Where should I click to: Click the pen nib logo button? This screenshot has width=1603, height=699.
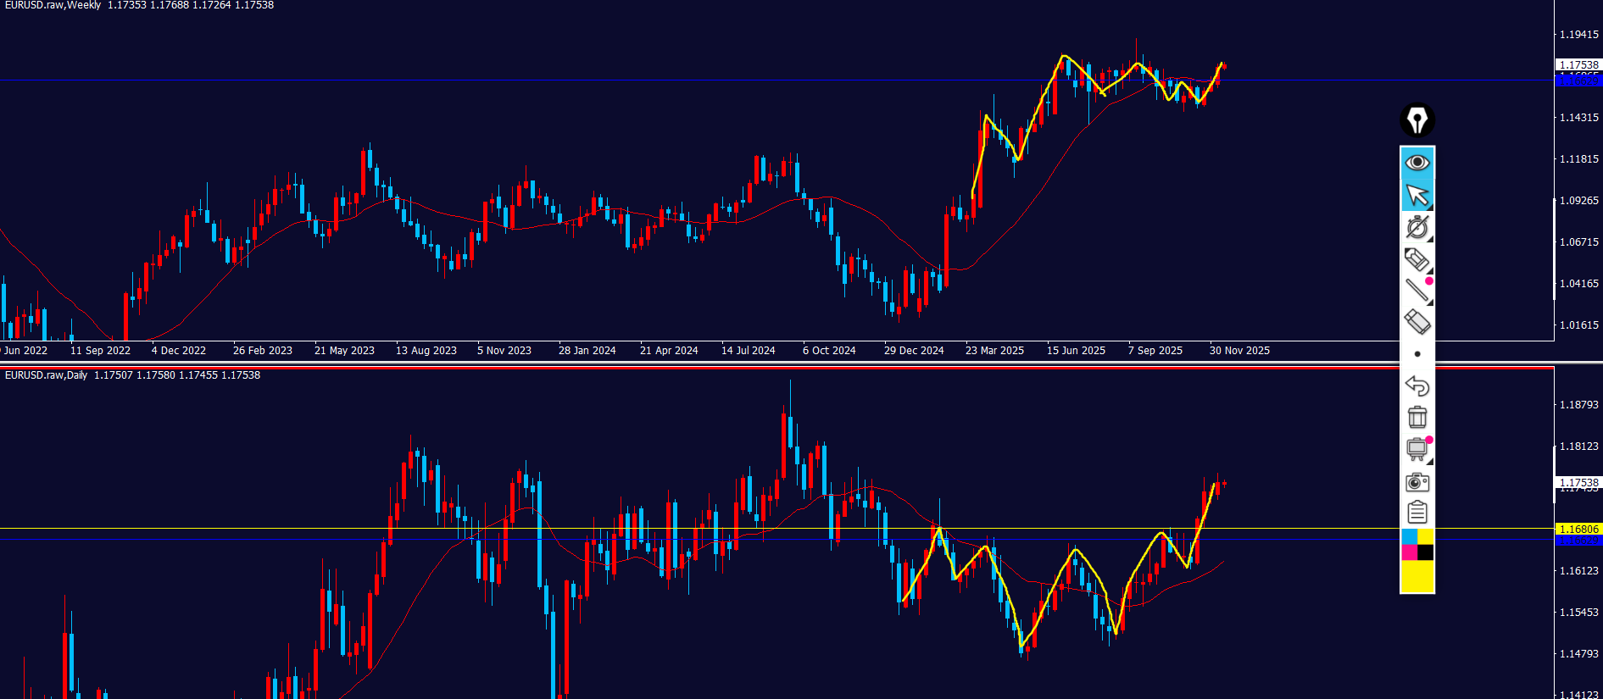[x=1417, y=120]
